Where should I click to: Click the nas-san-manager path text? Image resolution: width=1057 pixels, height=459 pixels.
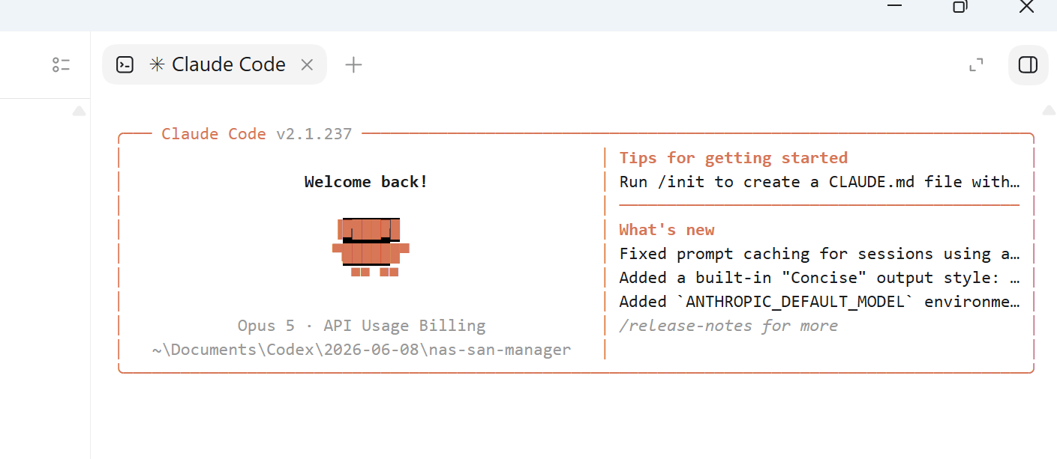coord(362,350)
